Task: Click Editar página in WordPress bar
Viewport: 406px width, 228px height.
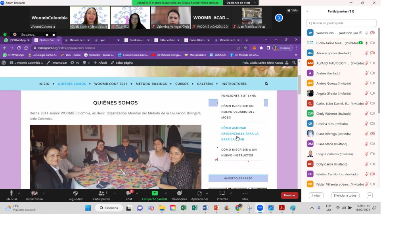Action: (122, 63)
